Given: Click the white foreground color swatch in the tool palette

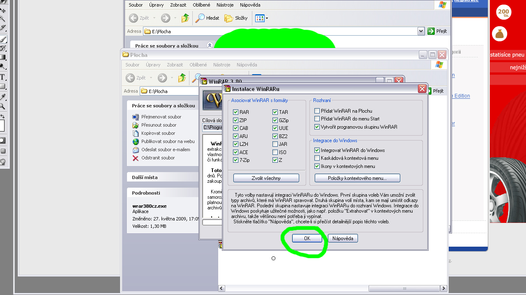Looking at the screenshot, I should (x=2, y=125).
